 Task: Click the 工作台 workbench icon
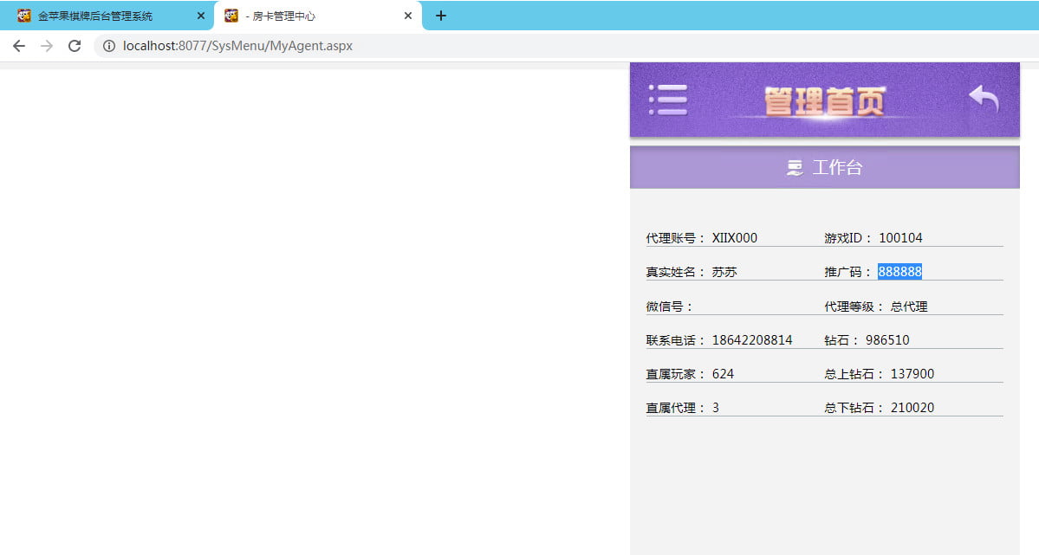click(795, 168)
